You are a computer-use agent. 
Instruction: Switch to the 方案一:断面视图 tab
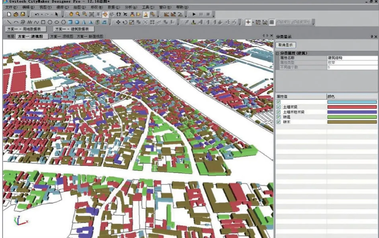[x=90, y=37]
